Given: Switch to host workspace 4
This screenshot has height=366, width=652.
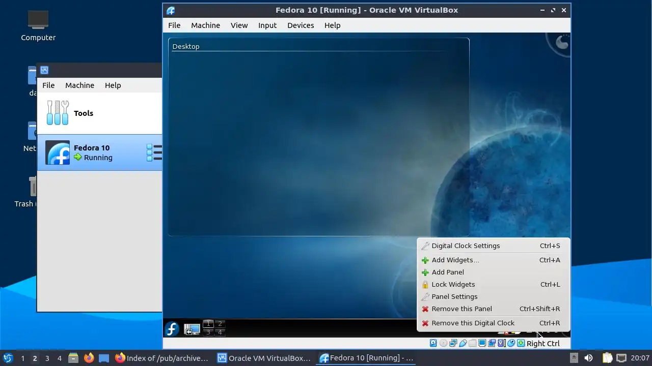Looking at the screenshot, I should tap(59, 358).
